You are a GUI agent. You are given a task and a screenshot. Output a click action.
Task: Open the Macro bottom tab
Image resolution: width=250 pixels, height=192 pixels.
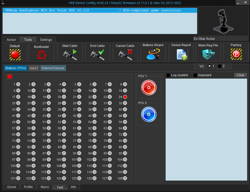click(x=45, y=187)
